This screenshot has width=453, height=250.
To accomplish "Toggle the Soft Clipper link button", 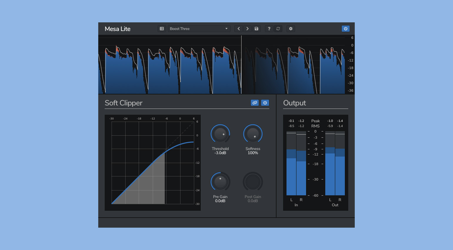I will [x=255, y=103].
